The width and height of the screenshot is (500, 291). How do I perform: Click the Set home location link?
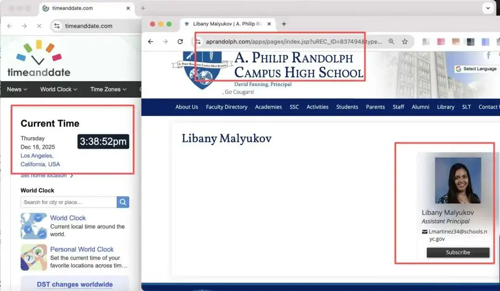47,175
